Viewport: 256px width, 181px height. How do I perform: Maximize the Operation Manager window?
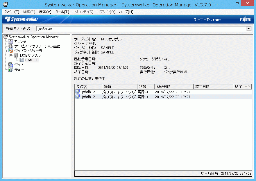pyautogui.click(x=237, y=3)
